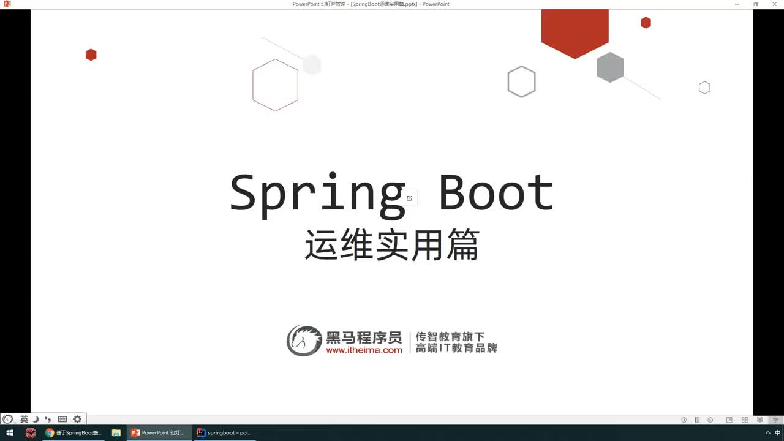Open IME settings gear icon

point(77,420)
